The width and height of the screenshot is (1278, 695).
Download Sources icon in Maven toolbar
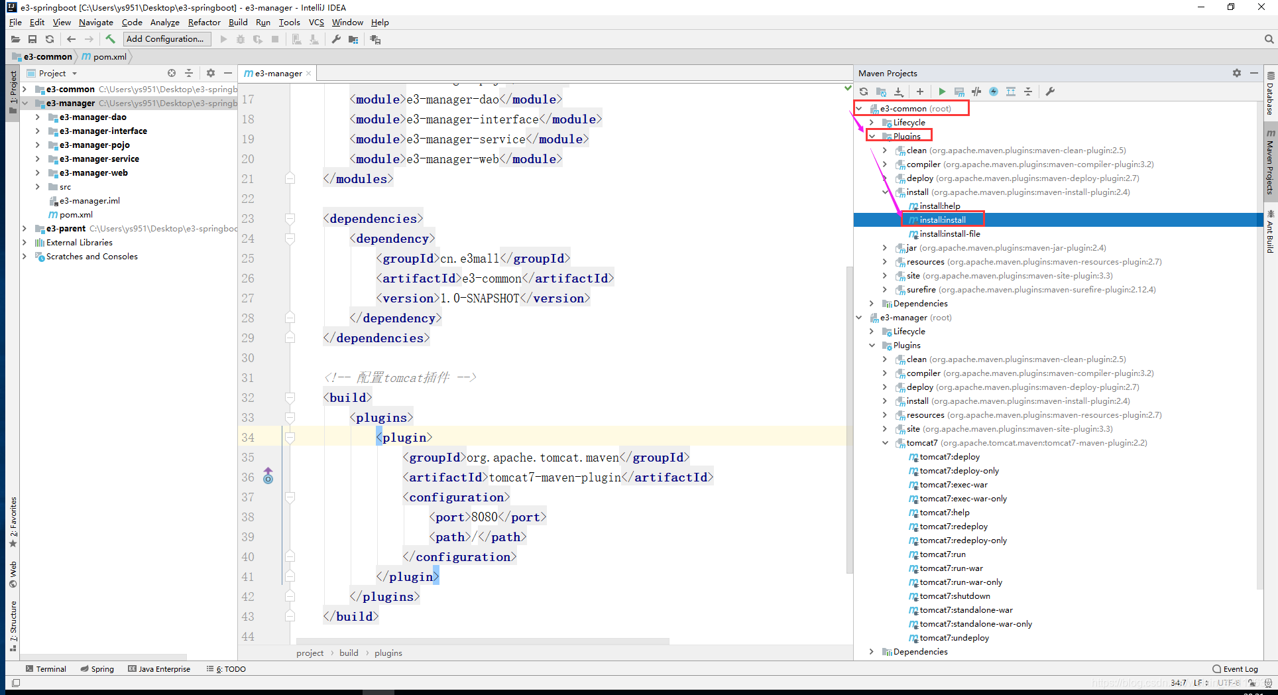(898, 92)
